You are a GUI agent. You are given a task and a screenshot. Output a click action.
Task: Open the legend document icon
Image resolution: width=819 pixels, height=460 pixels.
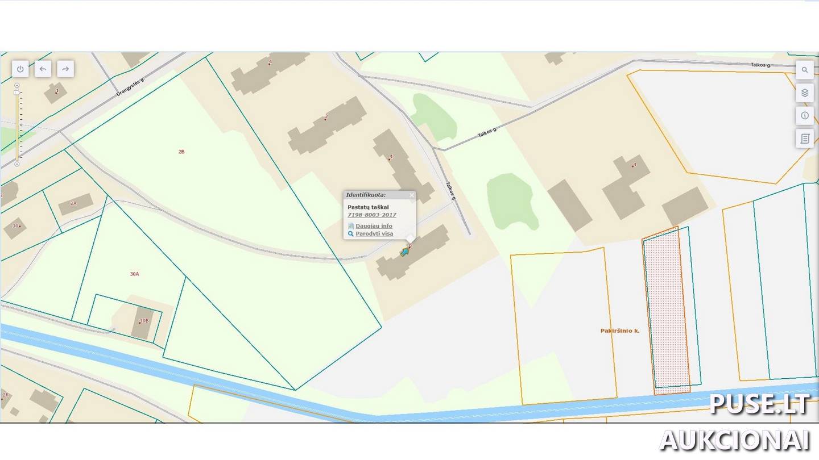coord(805,138)
